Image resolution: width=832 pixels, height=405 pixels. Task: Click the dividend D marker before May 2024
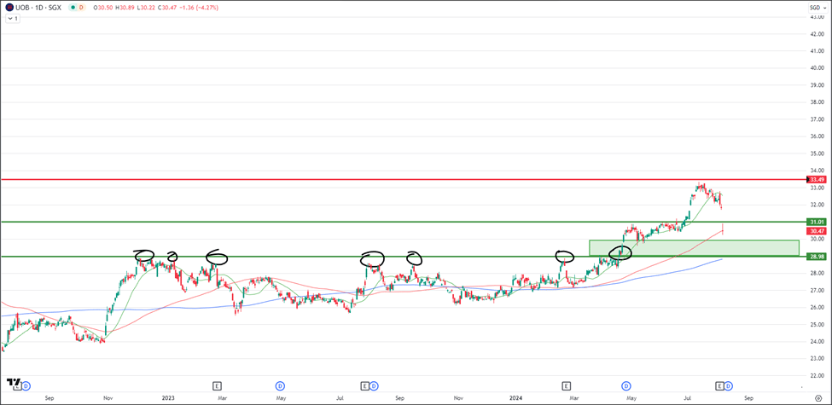[626, 385]
